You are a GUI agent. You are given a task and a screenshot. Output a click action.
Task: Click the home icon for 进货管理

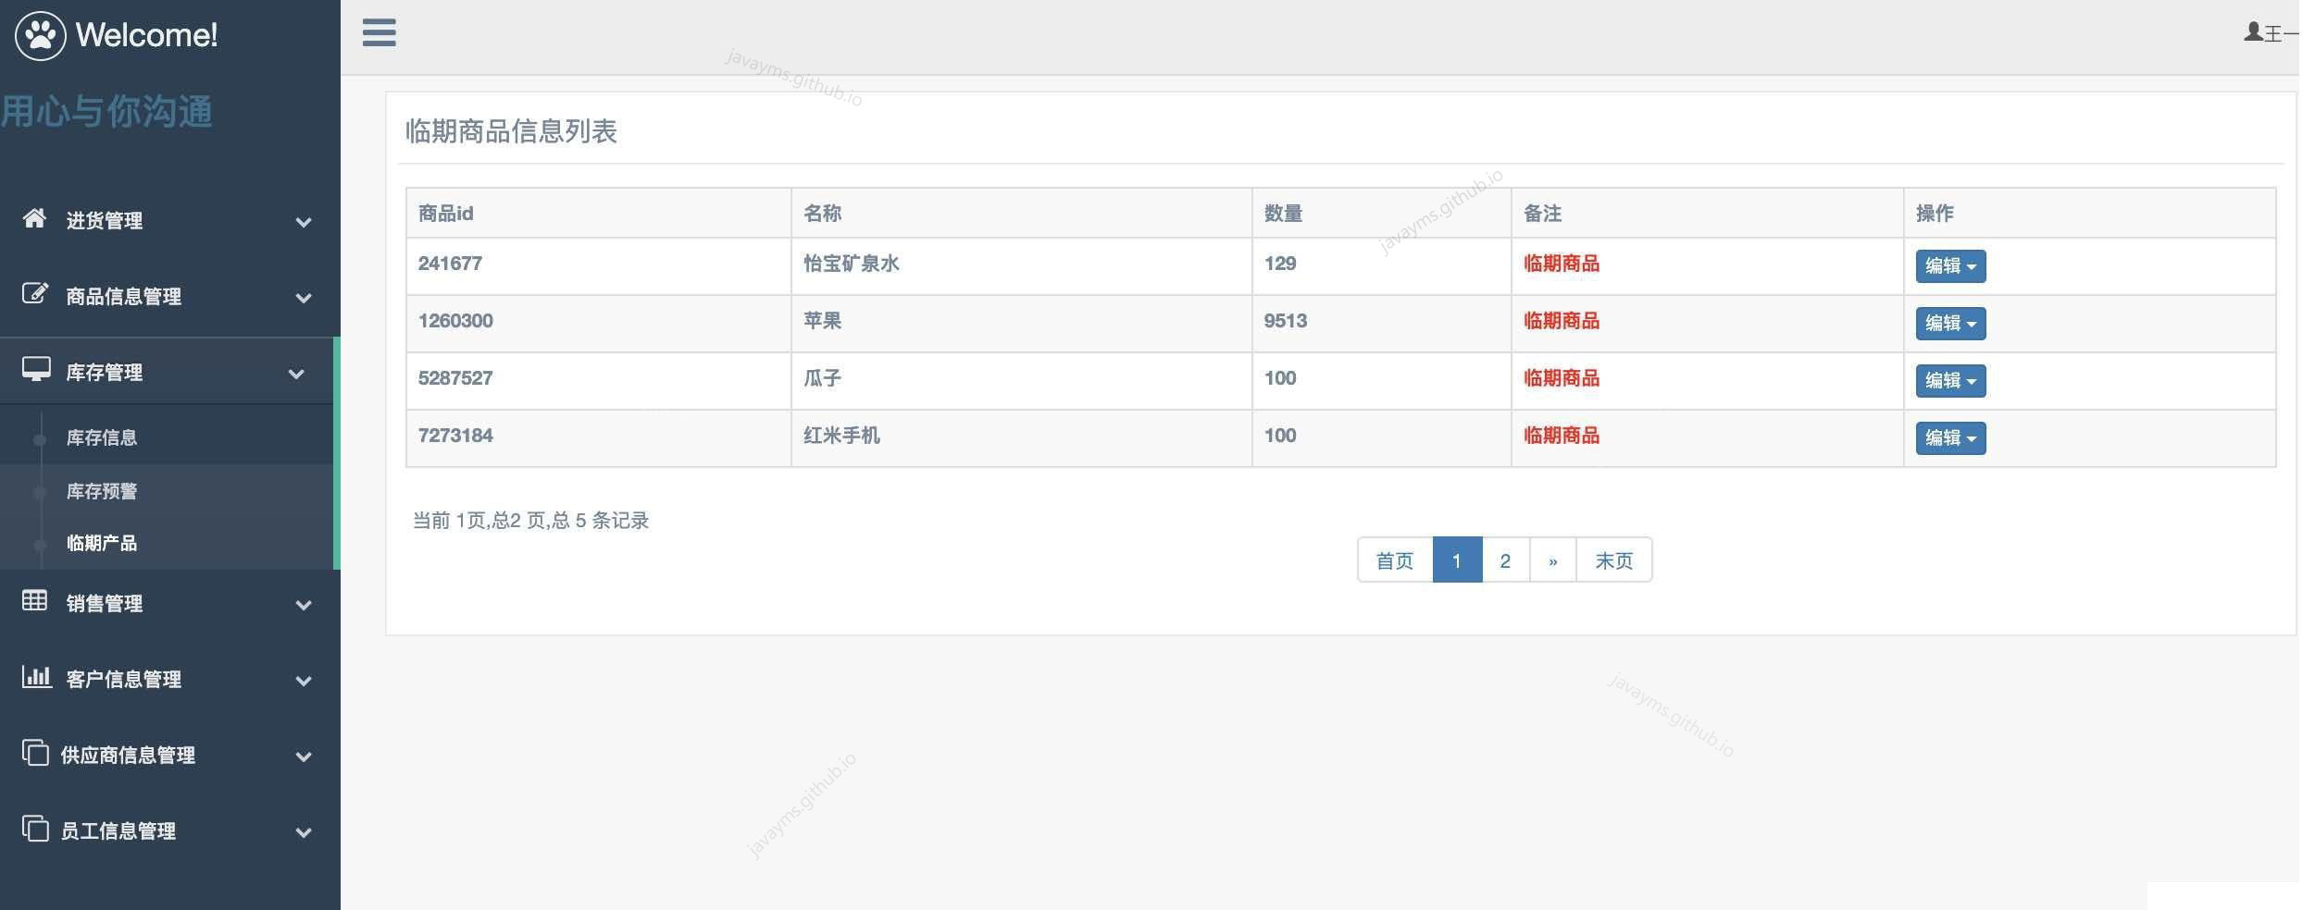click(34, 218)
